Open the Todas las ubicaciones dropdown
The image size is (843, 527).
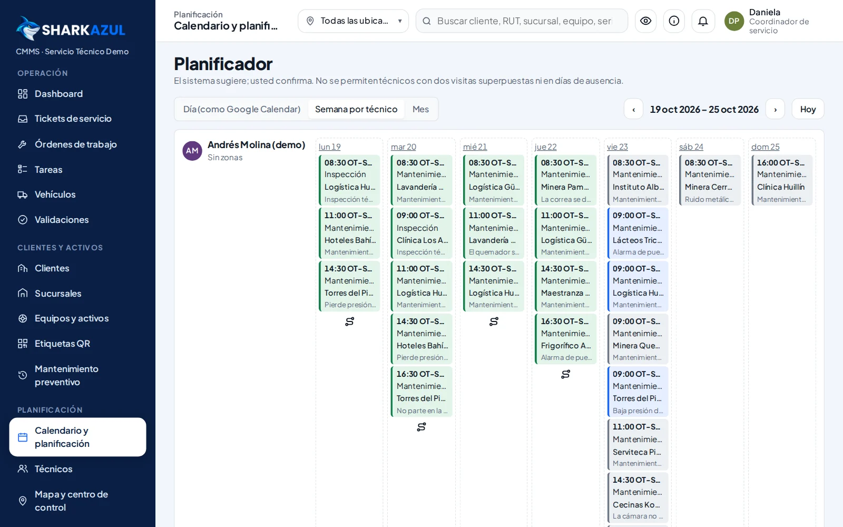(353, 21)
